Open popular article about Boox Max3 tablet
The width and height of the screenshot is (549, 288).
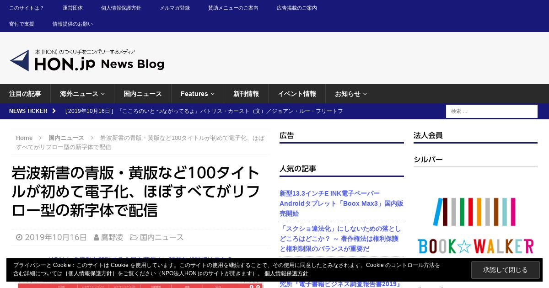click(341, 203)
